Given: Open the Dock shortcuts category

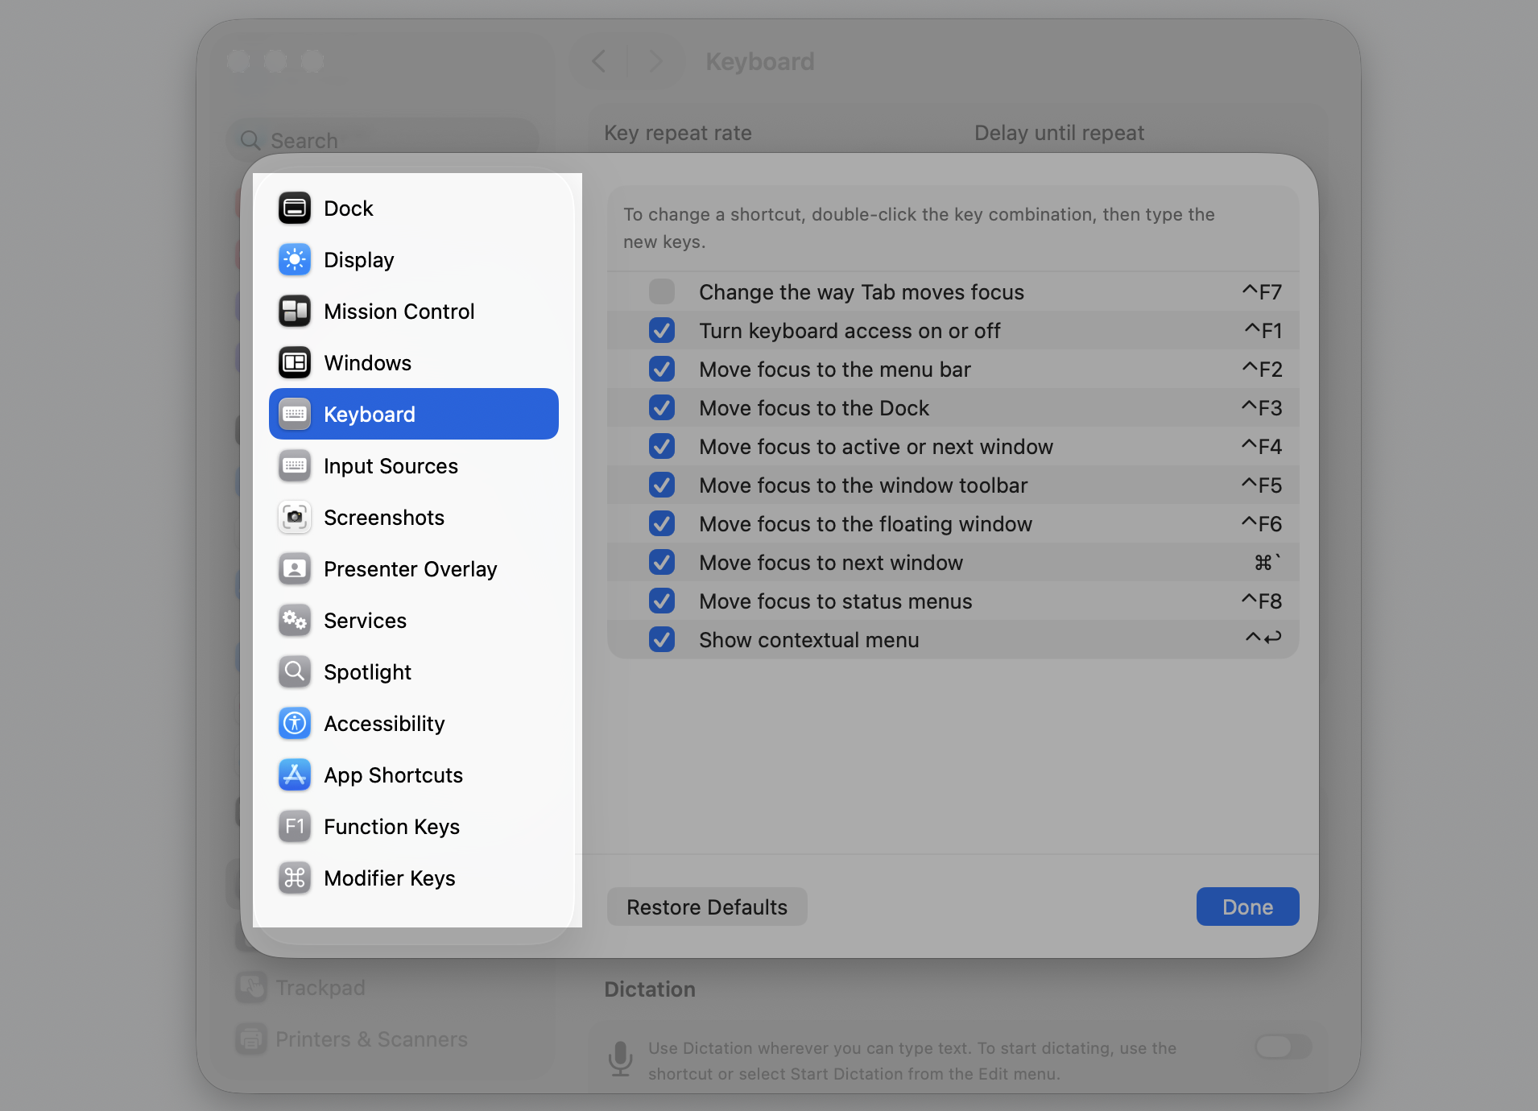Looking at the screenshot, I should coord(414,209).
